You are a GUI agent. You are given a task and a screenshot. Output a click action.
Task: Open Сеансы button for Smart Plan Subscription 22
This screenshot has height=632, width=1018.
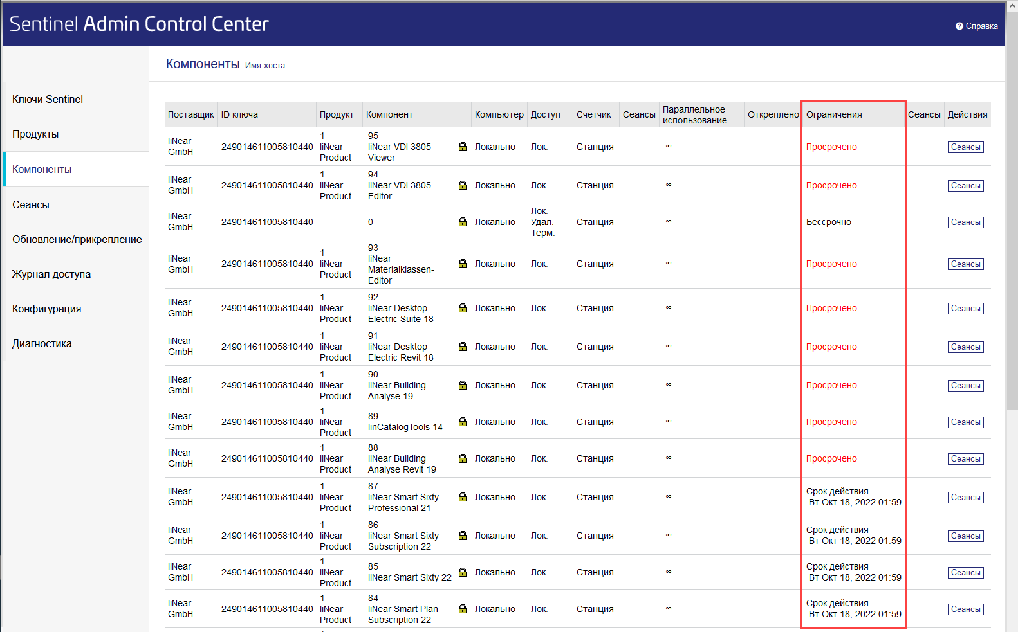click(x=965, y=609)
